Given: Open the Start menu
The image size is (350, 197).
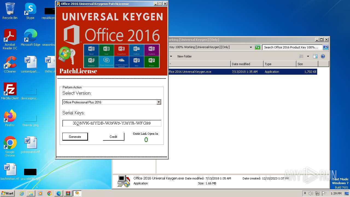Looking at the screenshot, I should (x=8, y=193).
